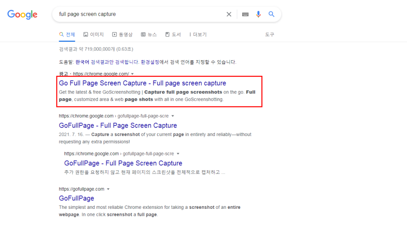Open the on-screen keyboard icon
The image size is (407, 232).
245,14
